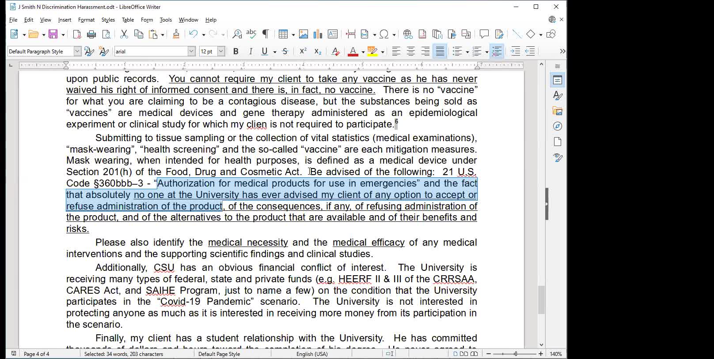Open the Paragraph Style dropdown
This screenshot has height=359, width=714.
click(77, 52)
